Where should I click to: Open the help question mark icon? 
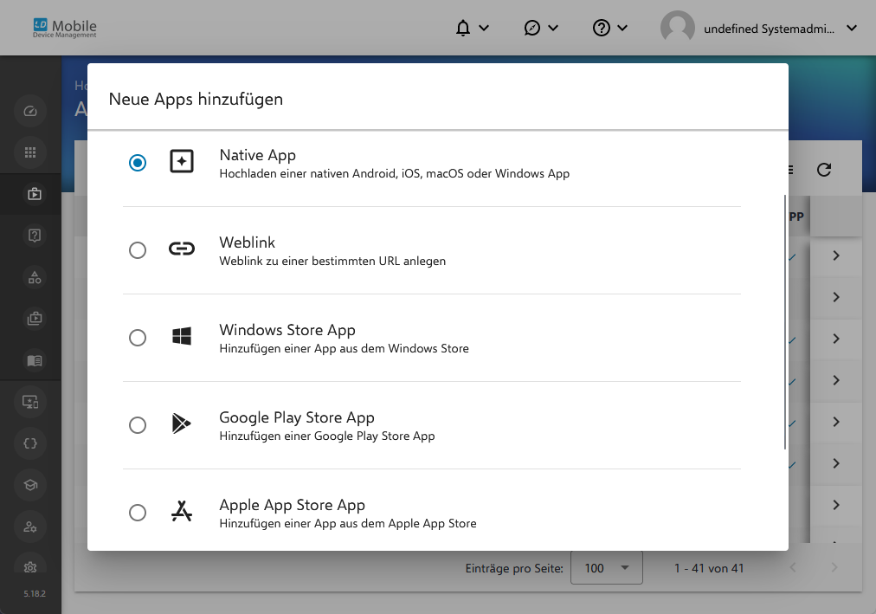[x=601, y=28]
